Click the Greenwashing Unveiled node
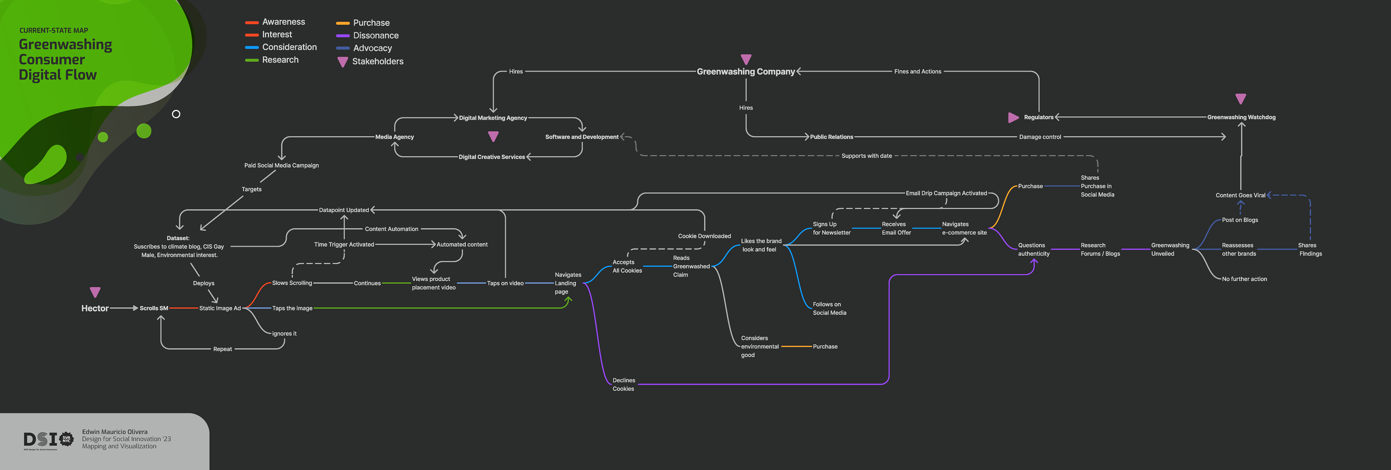1391x470 pixels. click(x=1170, y=249)
